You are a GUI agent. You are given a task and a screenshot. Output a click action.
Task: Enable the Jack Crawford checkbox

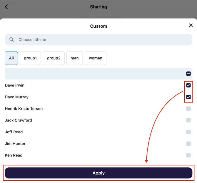click(188, 120)
